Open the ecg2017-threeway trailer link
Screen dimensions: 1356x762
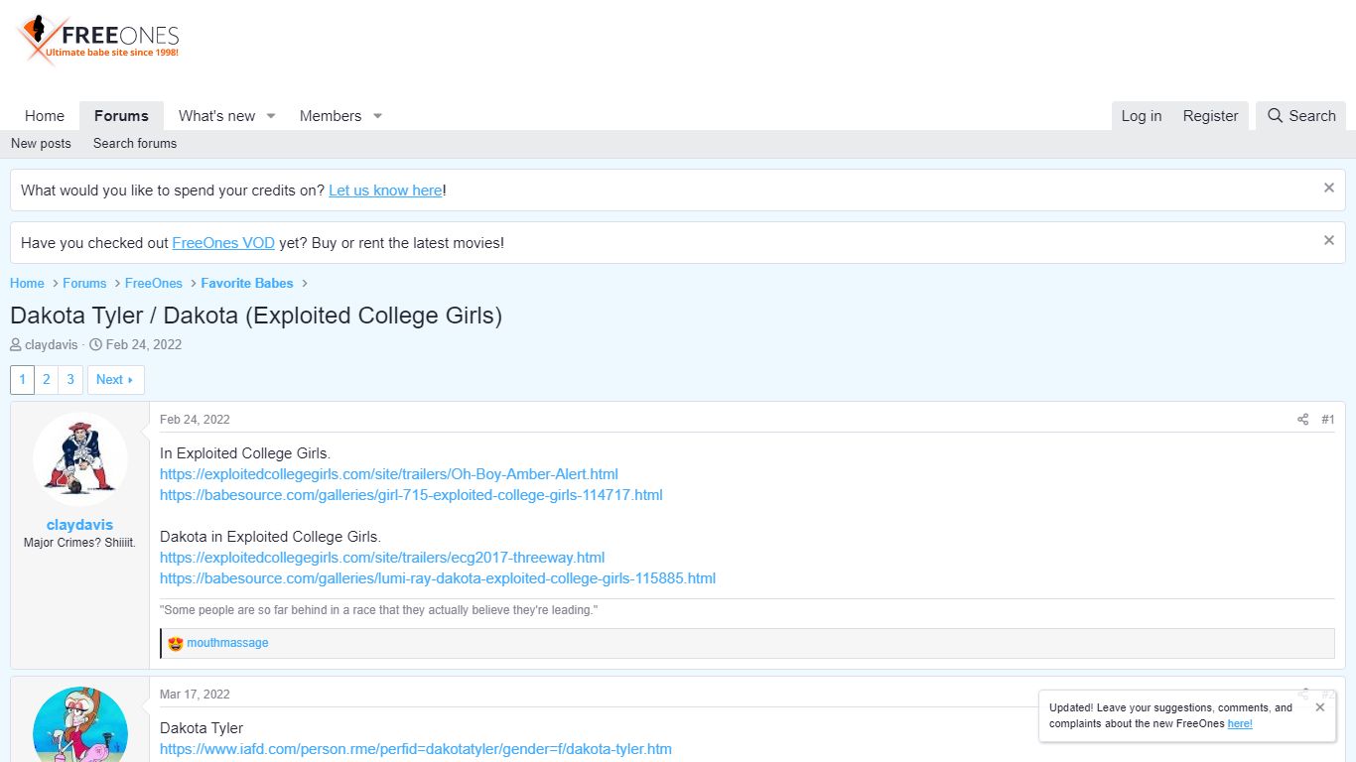pos(382,558)
